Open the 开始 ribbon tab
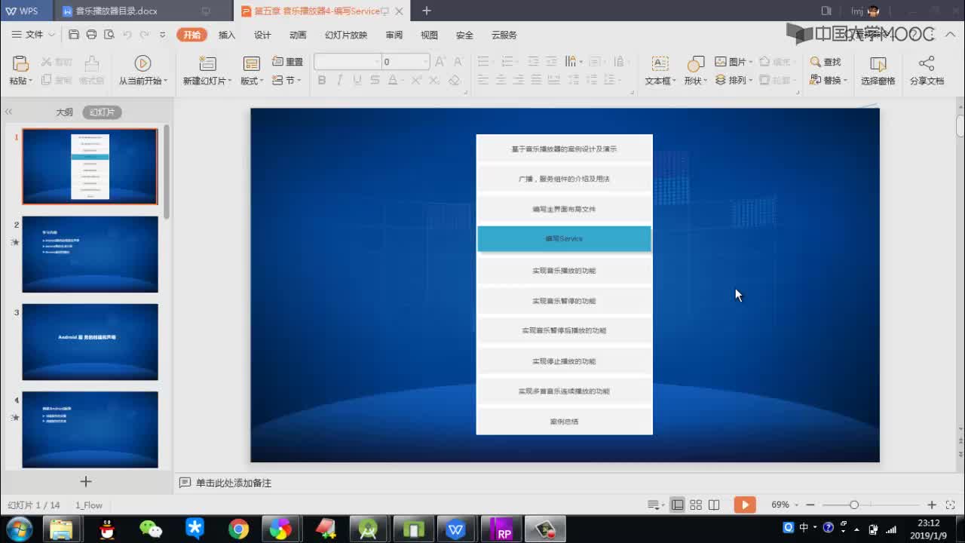The width and height of the screenshot is (965, 543). click(191, 35)
